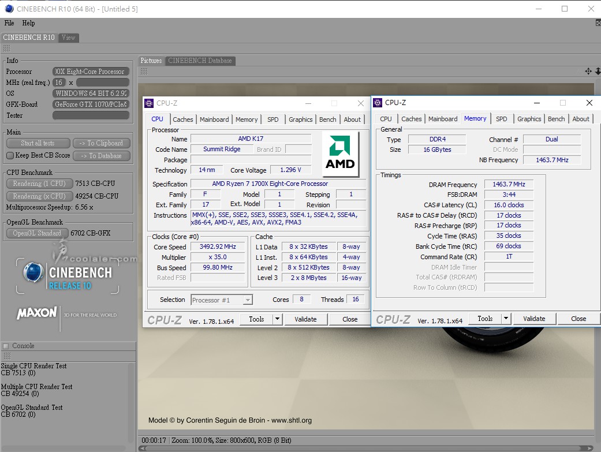Click the Code Name value 'Summit Ridge'
Screen dimensions: 601x452
click(x=222, y=149)
